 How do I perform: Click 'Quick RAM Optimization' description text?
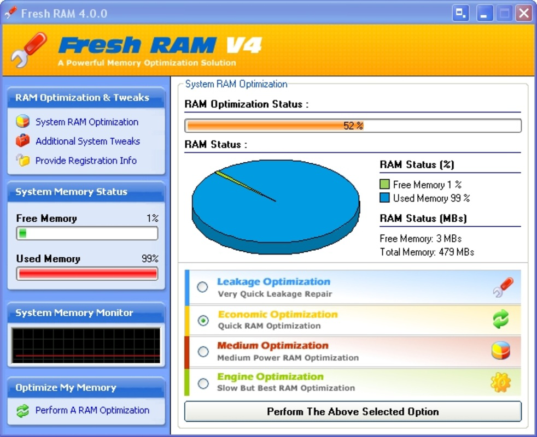[270, 326]
